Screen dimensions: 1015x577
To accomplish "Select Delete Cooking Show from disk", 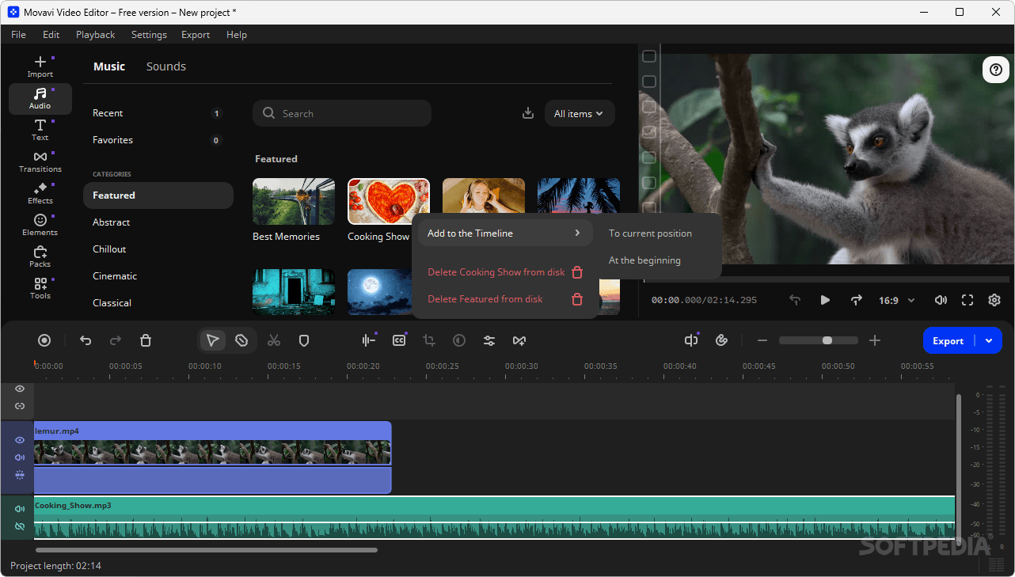I will click(505, 272).
